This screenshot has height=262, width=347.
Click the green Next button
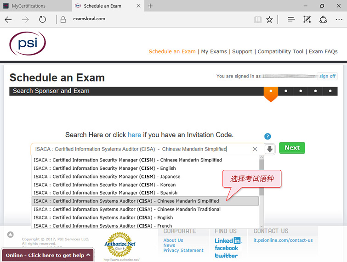[x=292, y=148]
